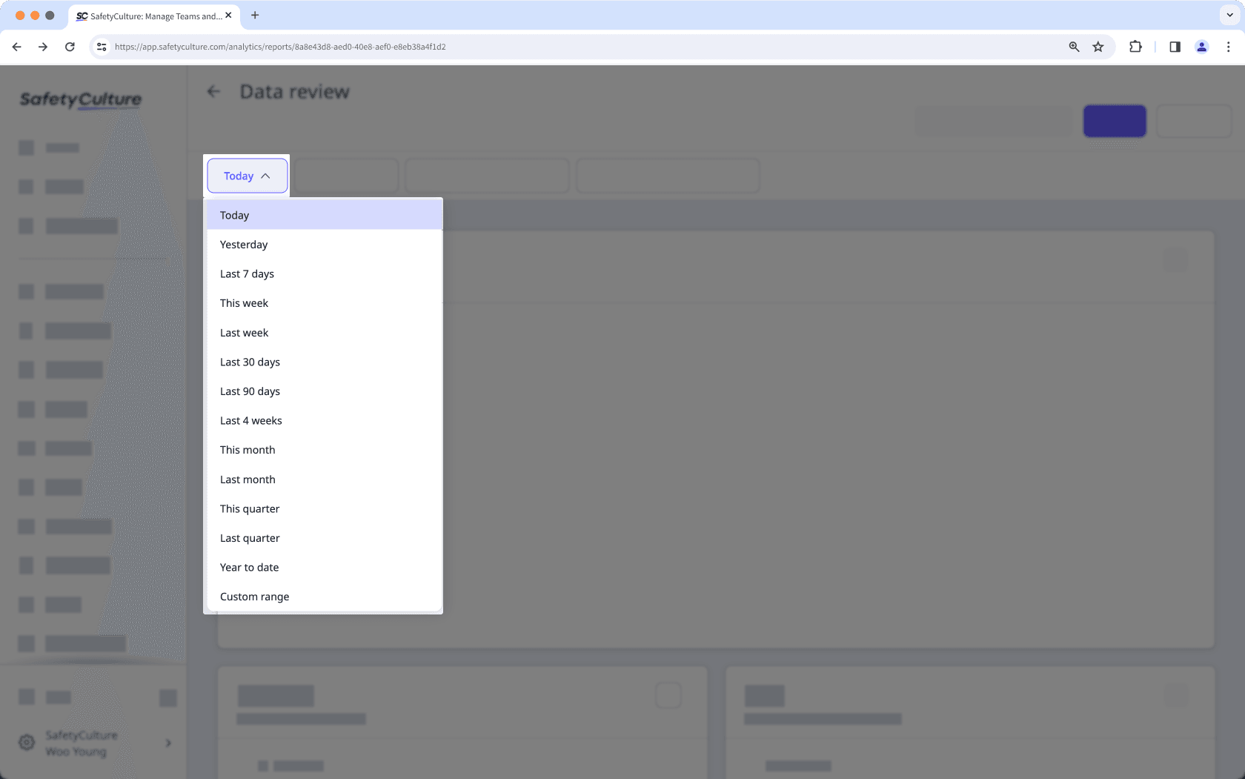Collapse the Today date range dropdown

pos(247,176)
